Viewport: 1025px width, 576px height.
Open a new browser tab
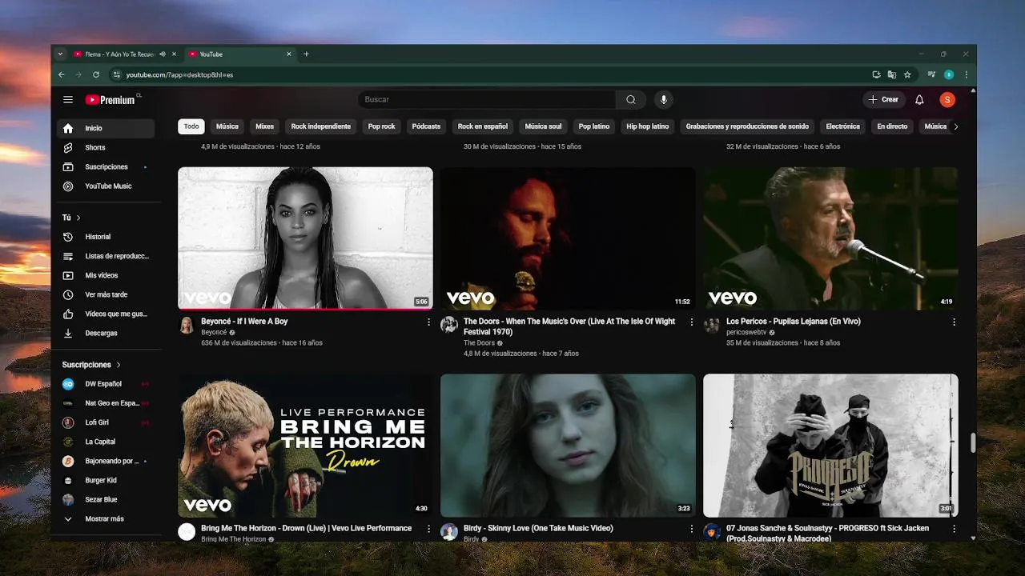(306, 54)
